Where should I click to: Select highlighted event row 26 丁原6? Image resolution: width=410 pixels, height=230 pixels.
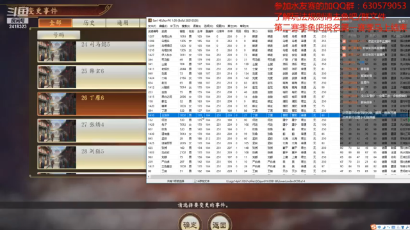(x=92, y=103)
